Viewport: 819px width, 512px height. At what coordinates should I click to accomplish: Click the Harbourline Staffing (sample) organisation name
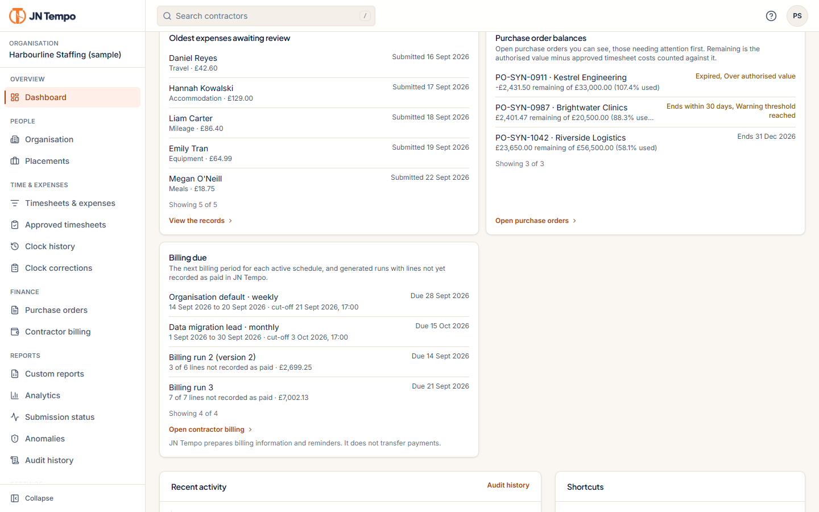point(65,55)
